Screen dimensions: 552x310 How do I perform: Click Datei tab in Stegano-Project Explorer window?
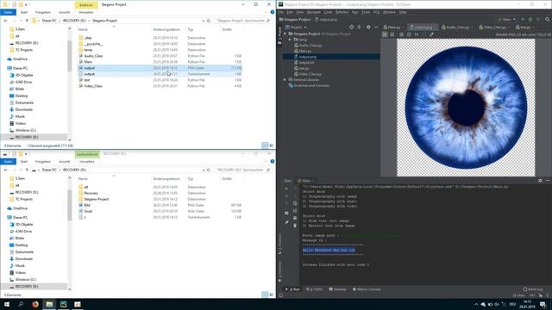point(8,12)
